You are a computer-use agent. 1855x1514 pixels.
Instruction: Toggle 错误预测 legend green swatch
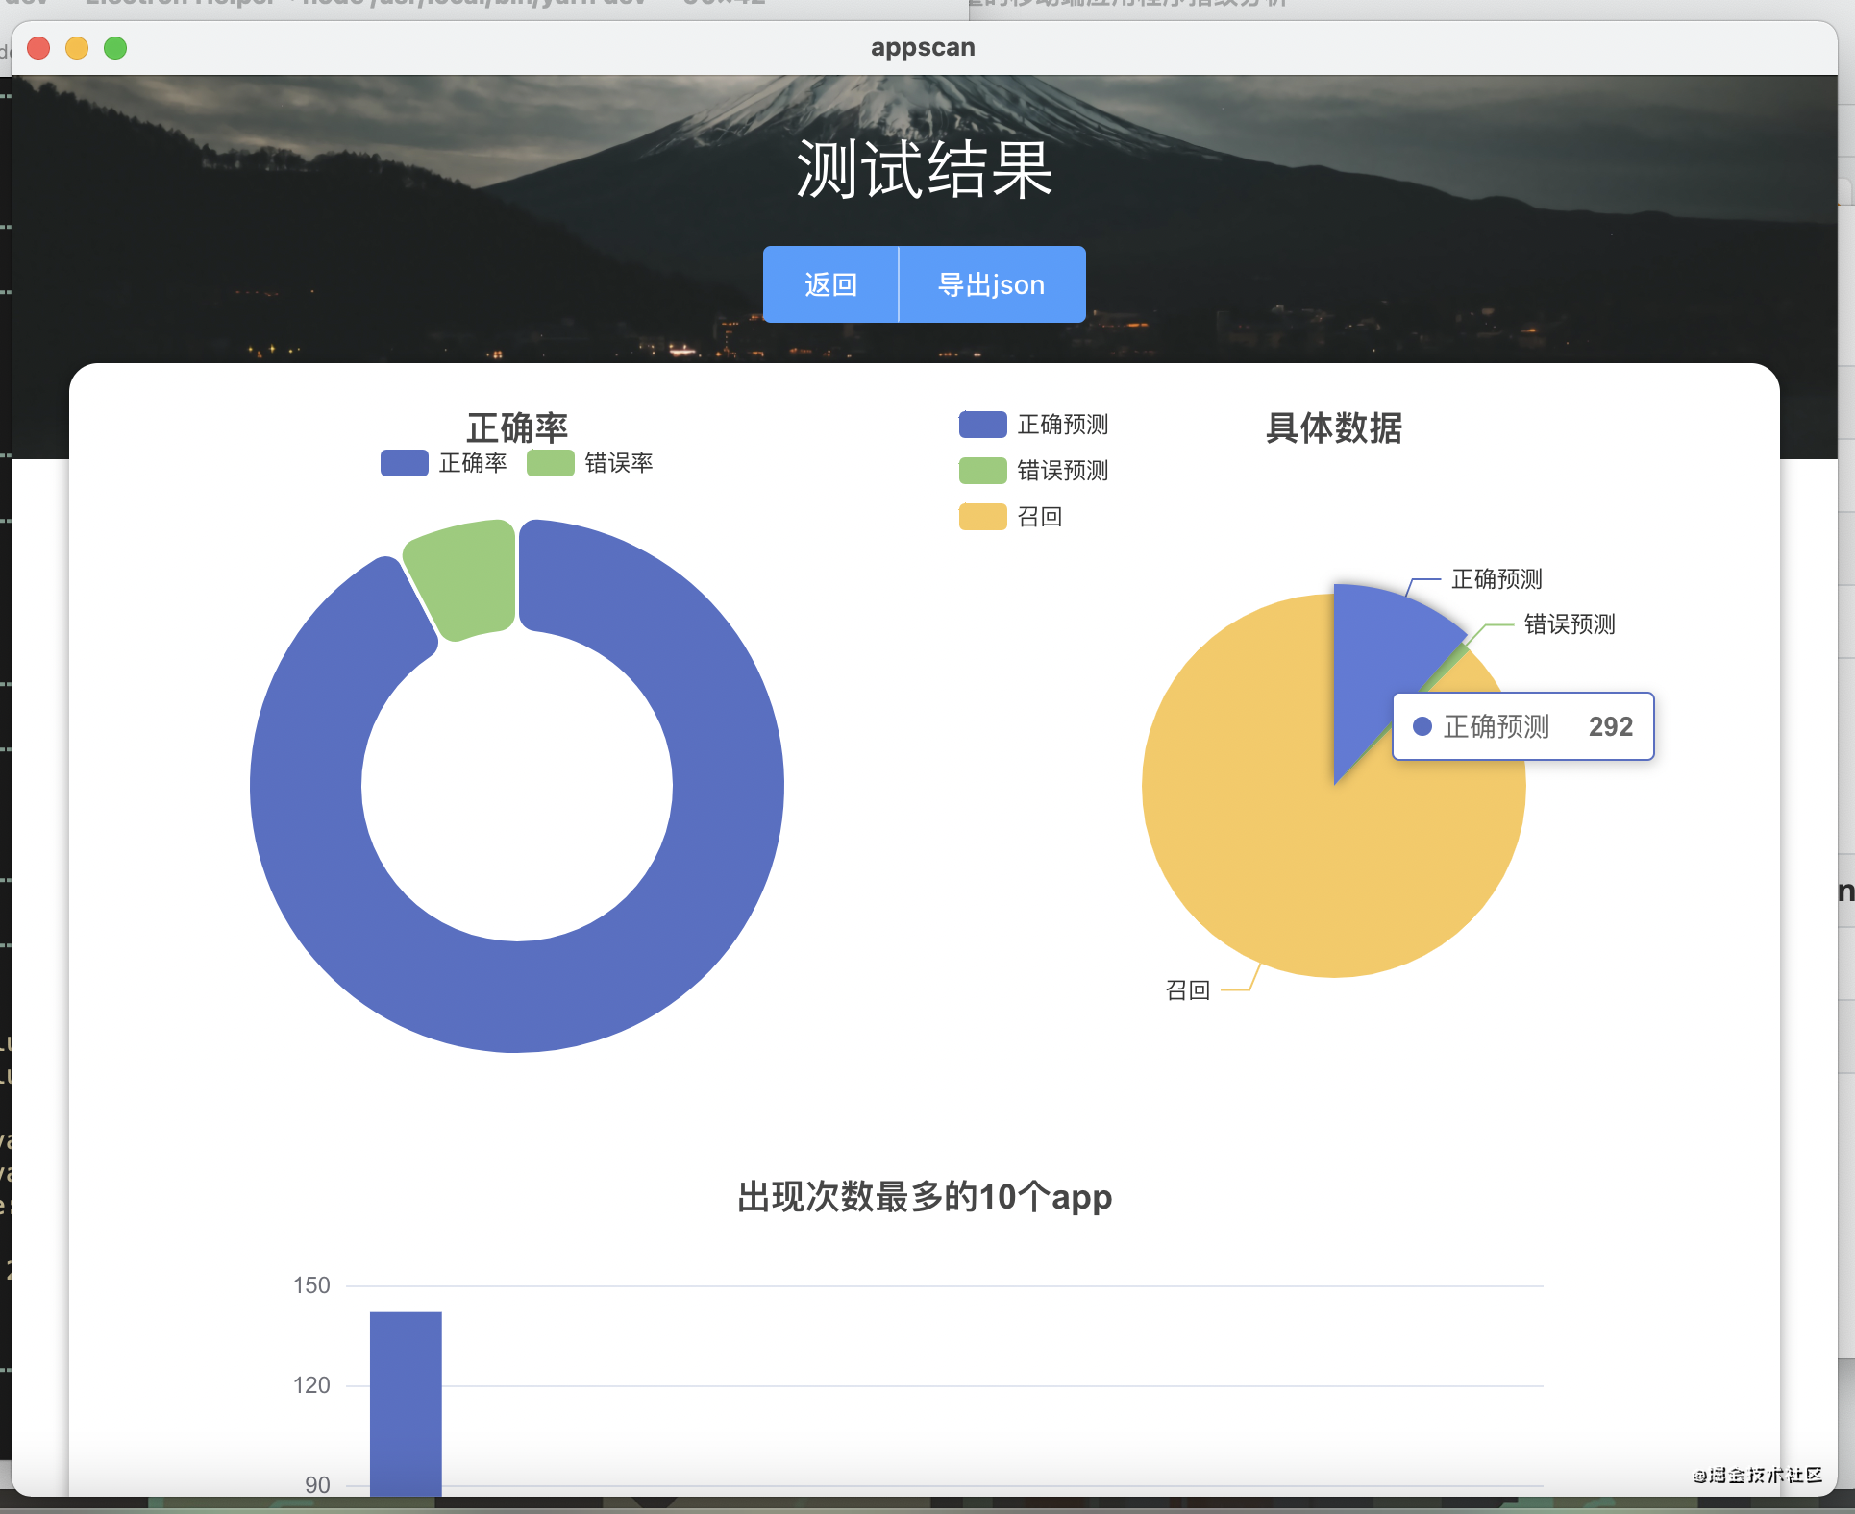[x=982, y=471]
